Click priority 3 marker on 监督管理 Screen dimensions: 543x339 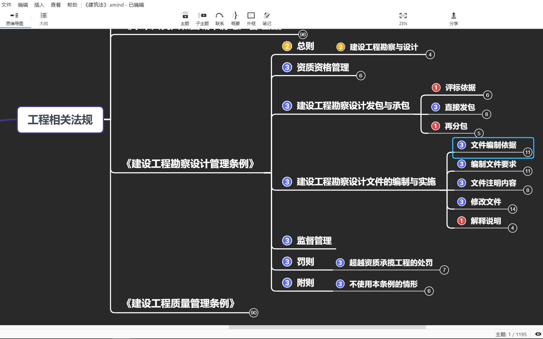[287, 241]
